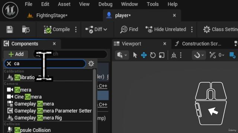Open rotation snap value dropdown
Screen dimensions: 238x133
pyautogui.click(x=221, y=55)
